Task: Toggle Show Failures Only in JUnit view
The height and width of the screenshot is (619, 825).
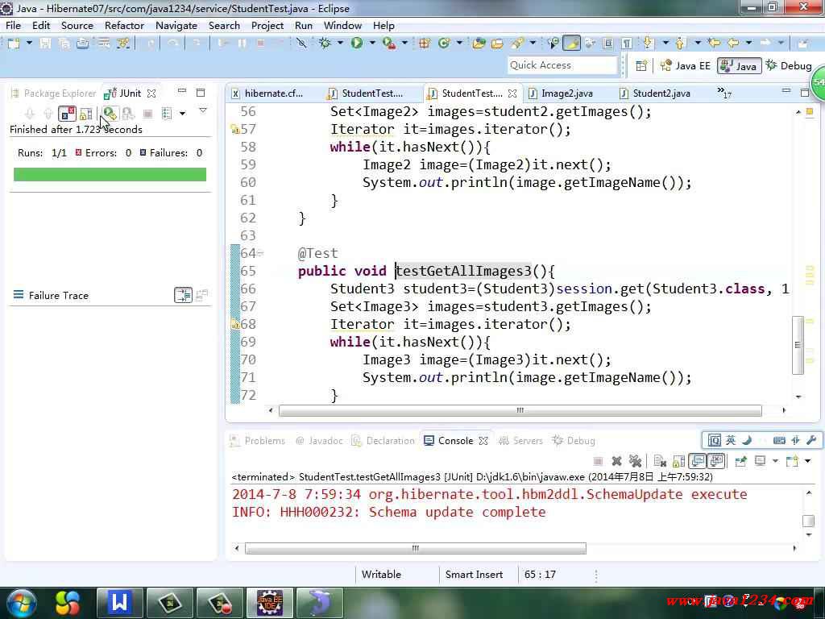Action: point(67,113)
